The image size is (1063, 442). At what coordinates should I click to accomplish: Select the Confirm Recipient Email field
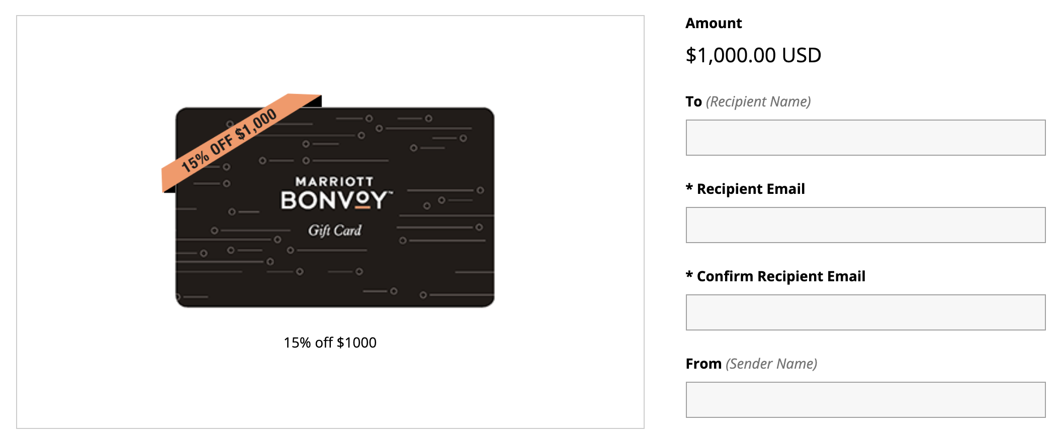pos(865,312)
